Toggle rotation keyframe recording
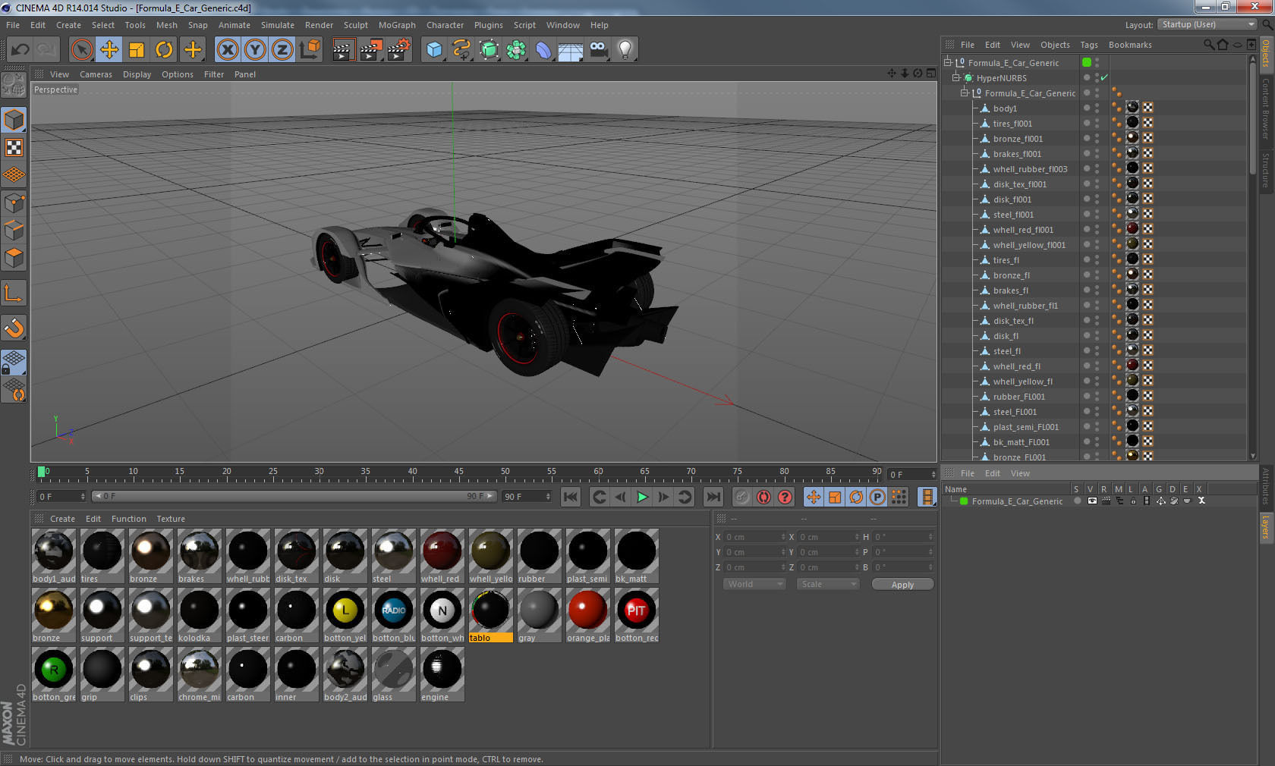1275x766 pixels. [x=856, y=497]
